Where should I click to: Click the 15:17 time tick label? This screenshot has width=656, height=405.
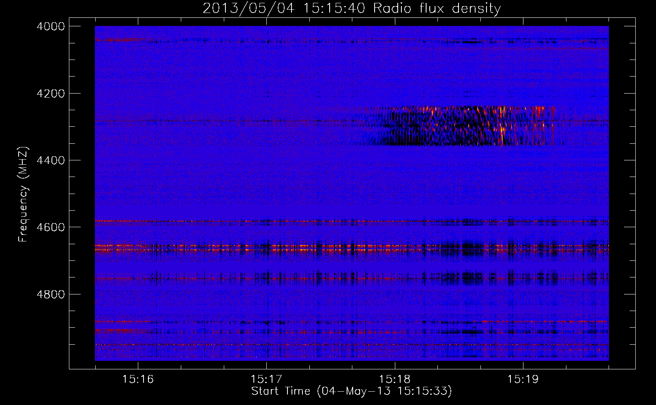266,379
